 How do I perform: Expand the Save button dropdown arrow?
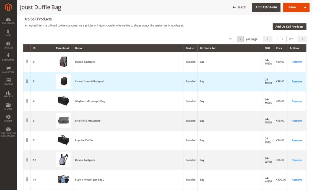click(x=305, y=7)
